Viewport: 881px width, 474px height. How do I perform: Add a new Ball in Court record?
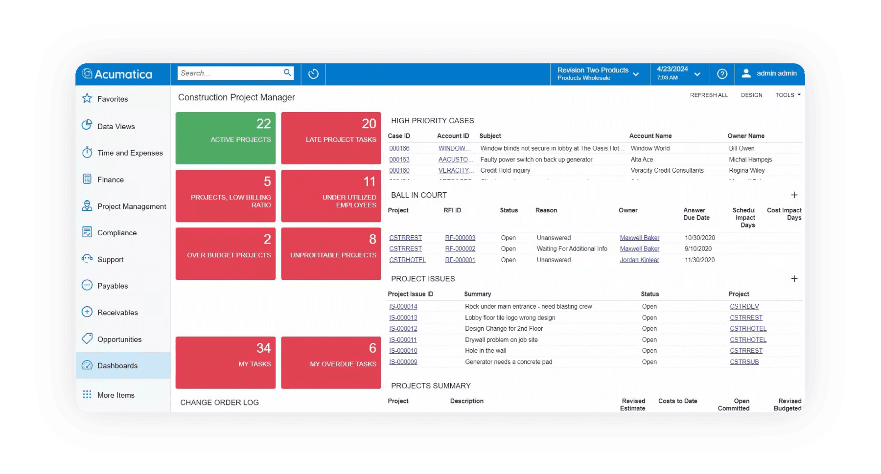coord(794,195)
